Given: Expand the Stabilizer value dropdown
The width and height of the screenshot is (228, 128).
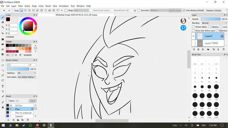Looking at the screenshot, I should coord(26,73).
